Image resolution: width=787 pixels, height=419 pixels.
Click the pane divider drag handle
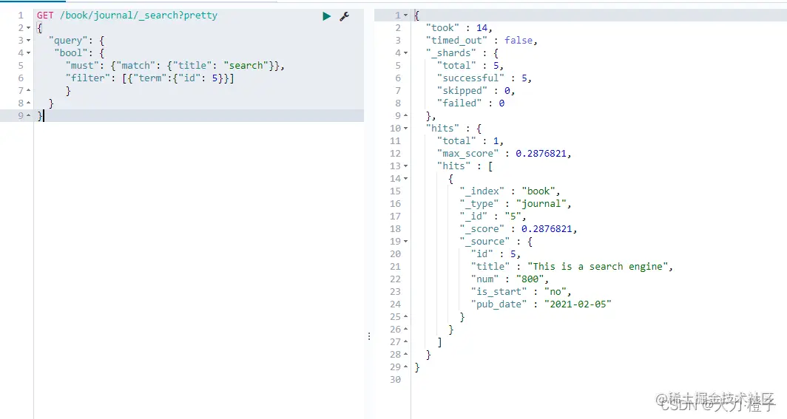[x=369, y=336]
